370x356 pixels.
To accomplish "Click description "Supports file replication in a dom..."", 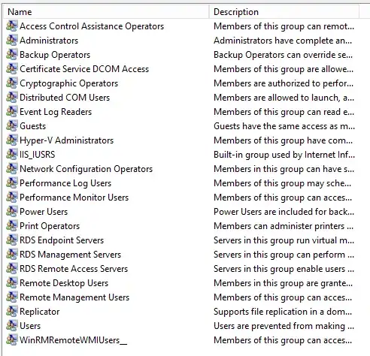I will (283, 312).
